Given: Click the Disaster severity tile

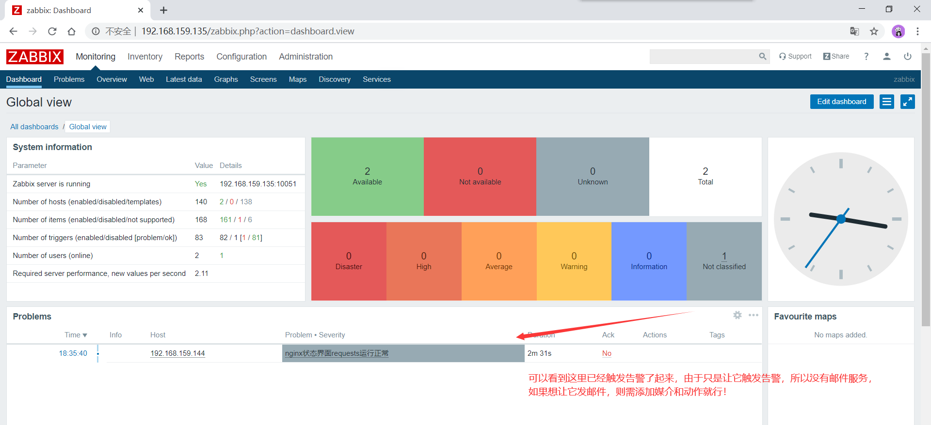Looking at the screenshot, I should click(x=349, y=261).
